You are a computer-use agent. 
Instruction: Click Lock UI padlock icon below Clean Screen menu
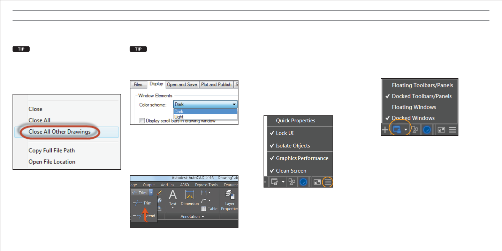pos(275,182)
